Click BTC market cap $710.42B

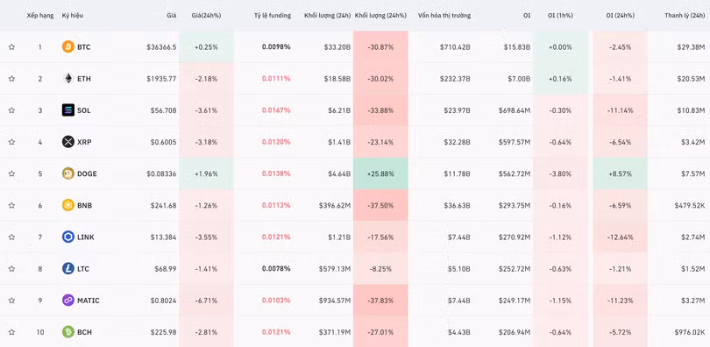tap(455, 47)
